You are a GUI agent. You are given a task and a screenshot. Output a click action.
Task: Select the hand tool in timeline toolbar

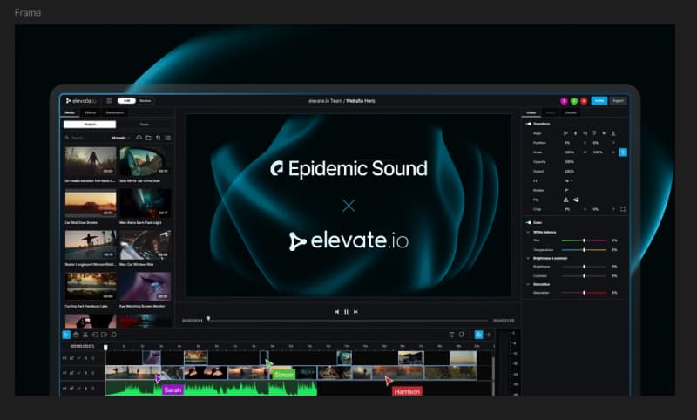click(x=76, y=335)
